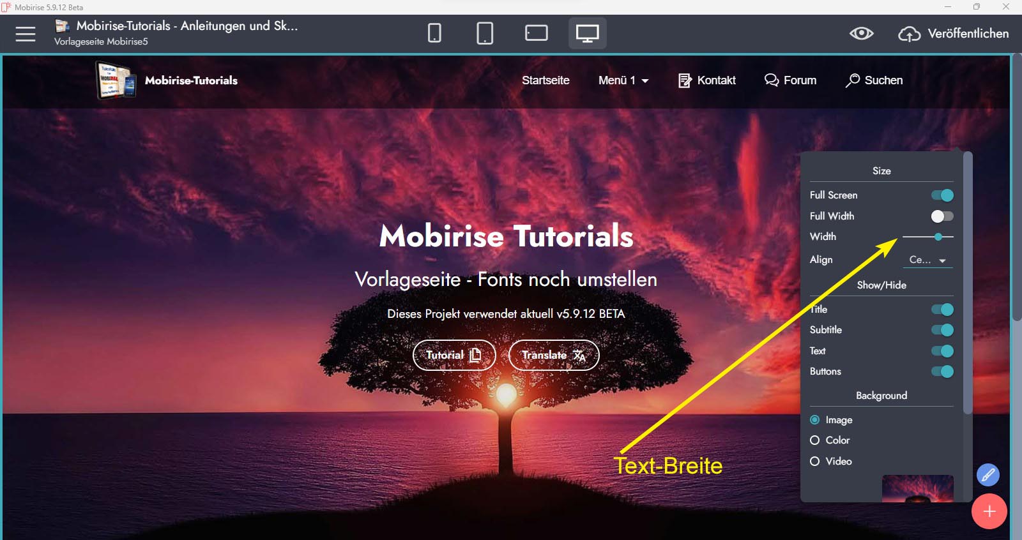Switch to mobile phone preview
Screen dimensions: 1022x540
434,33
